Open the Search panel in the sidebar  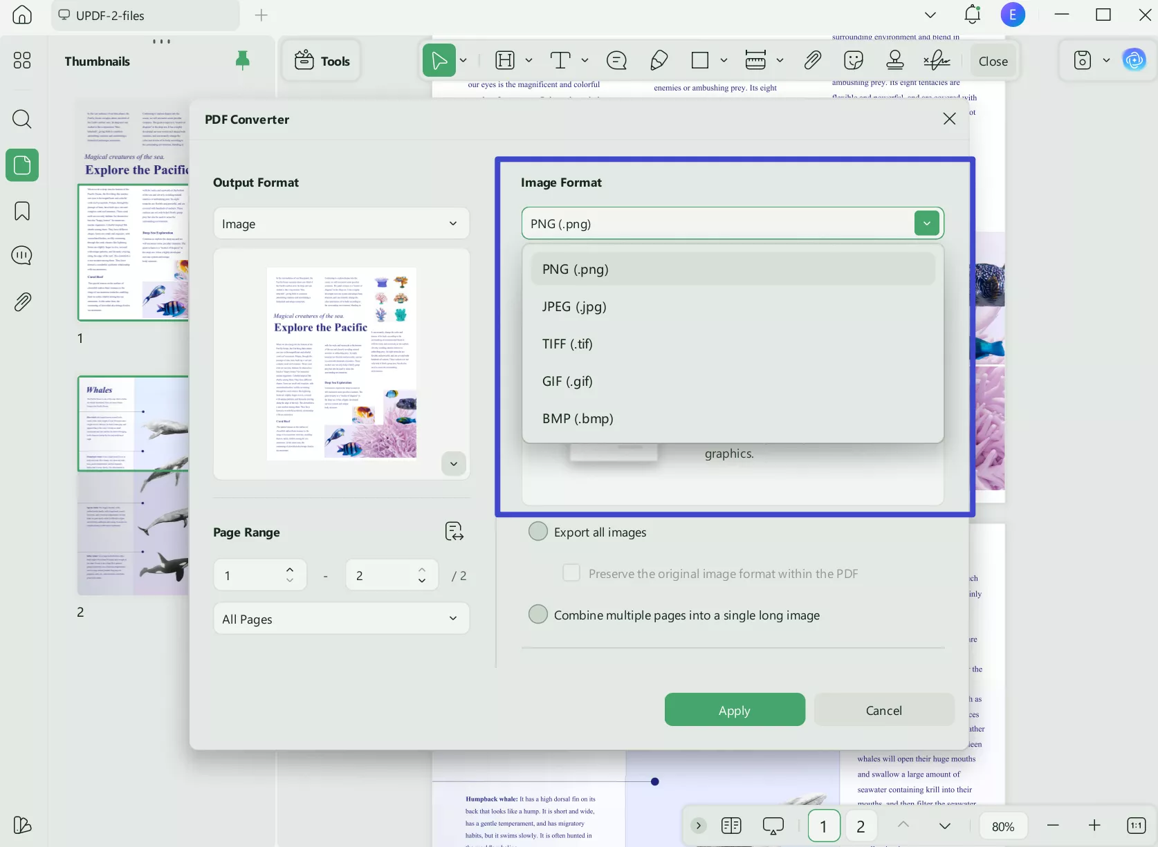click(21, 119)
